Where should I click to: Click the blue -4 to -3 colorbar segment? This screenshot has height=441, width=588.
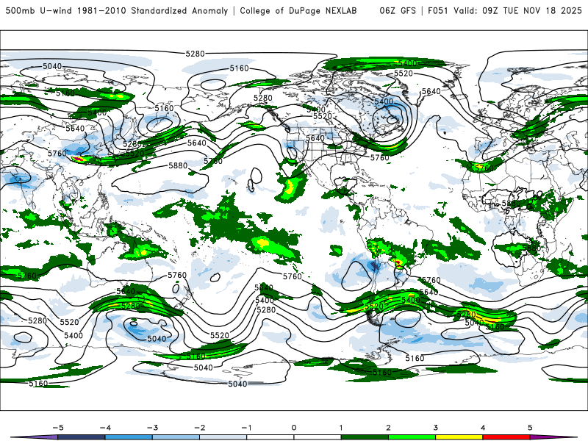click(129, 437)
